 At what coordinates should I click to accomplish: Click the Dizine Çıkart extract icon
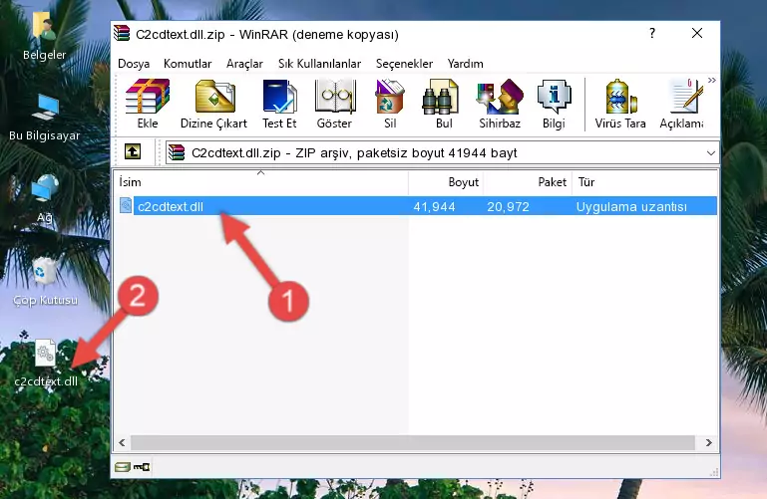point(213,104)
